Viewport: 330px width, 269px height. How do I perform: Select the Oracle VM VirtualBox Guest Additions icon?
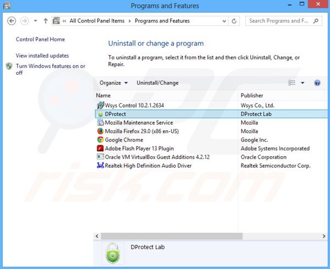(x=100, y=157)
